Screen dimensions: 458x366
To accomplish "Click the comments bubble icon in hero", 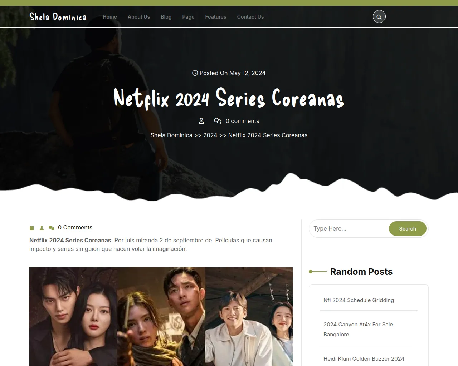I will click(218, 121).
